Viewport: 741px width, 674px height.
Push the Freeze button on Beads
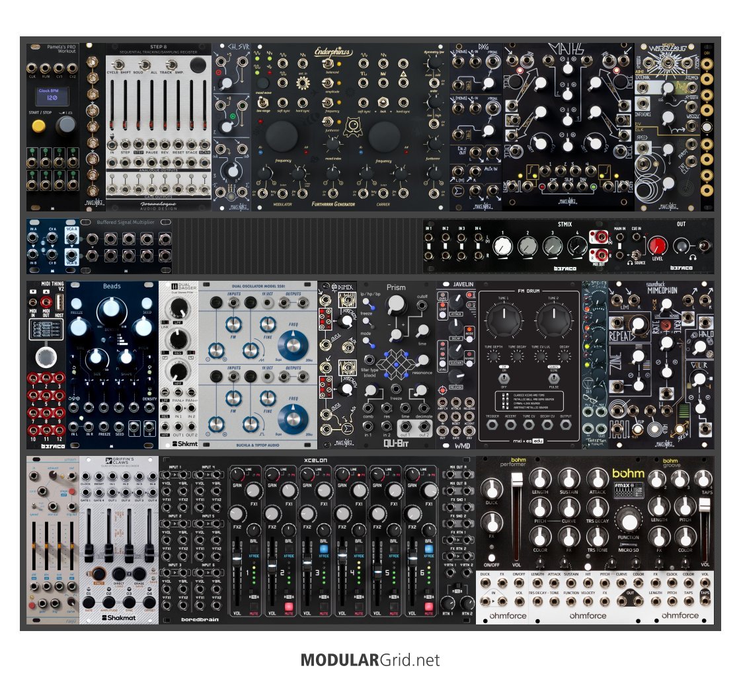[76, 303]
